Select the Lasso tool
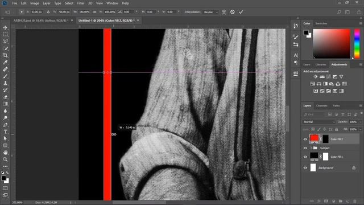Viewport: 364px width, 205px height. (5, 42)
